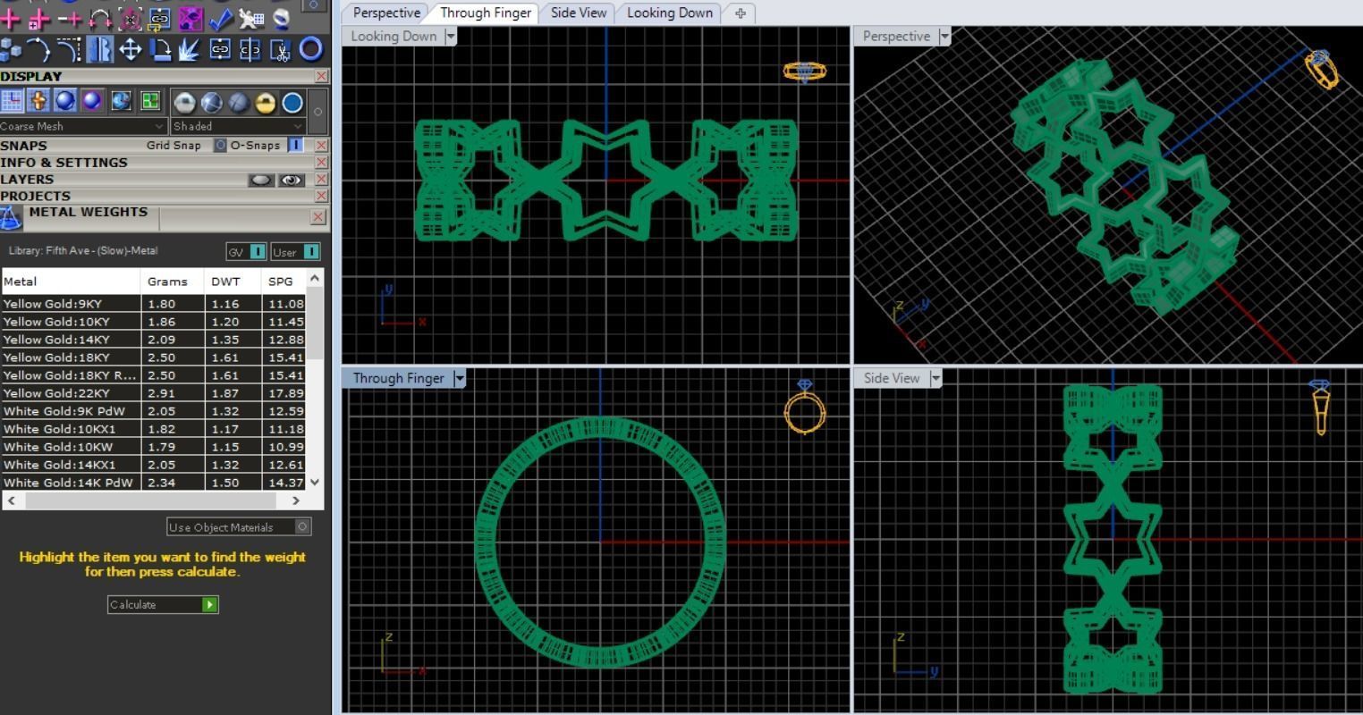The height and width of the screenshot is (715, 1363).
Task: Close the PROJECTS panel
Action: [321, 196]
